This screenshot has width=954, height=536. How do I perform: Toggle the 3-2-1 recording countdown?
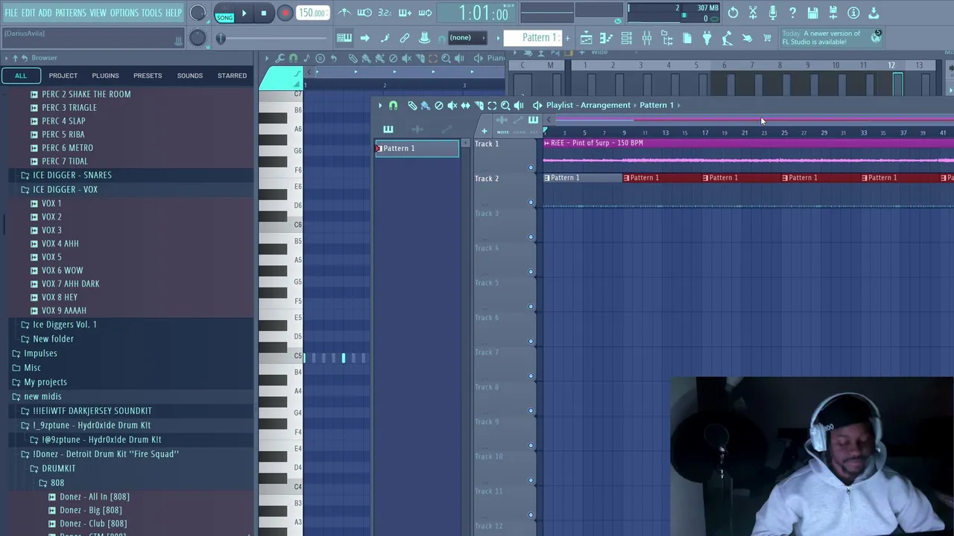[x=385, y=13]
